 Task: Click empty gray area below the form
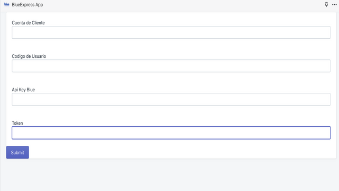169,176
